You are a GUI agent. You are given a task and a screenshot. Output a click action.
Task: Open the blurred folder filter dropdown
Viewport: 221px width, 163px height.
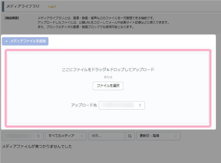point(22,136)
